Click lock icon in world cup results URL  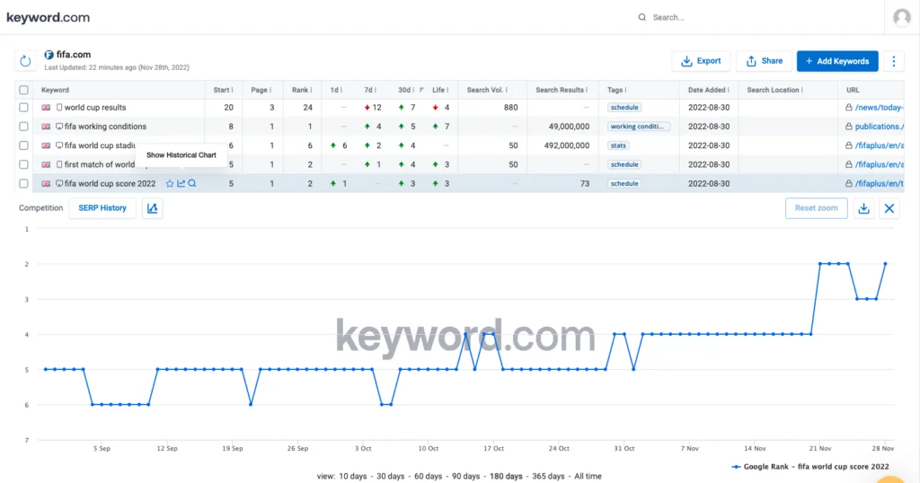(848, 107)
